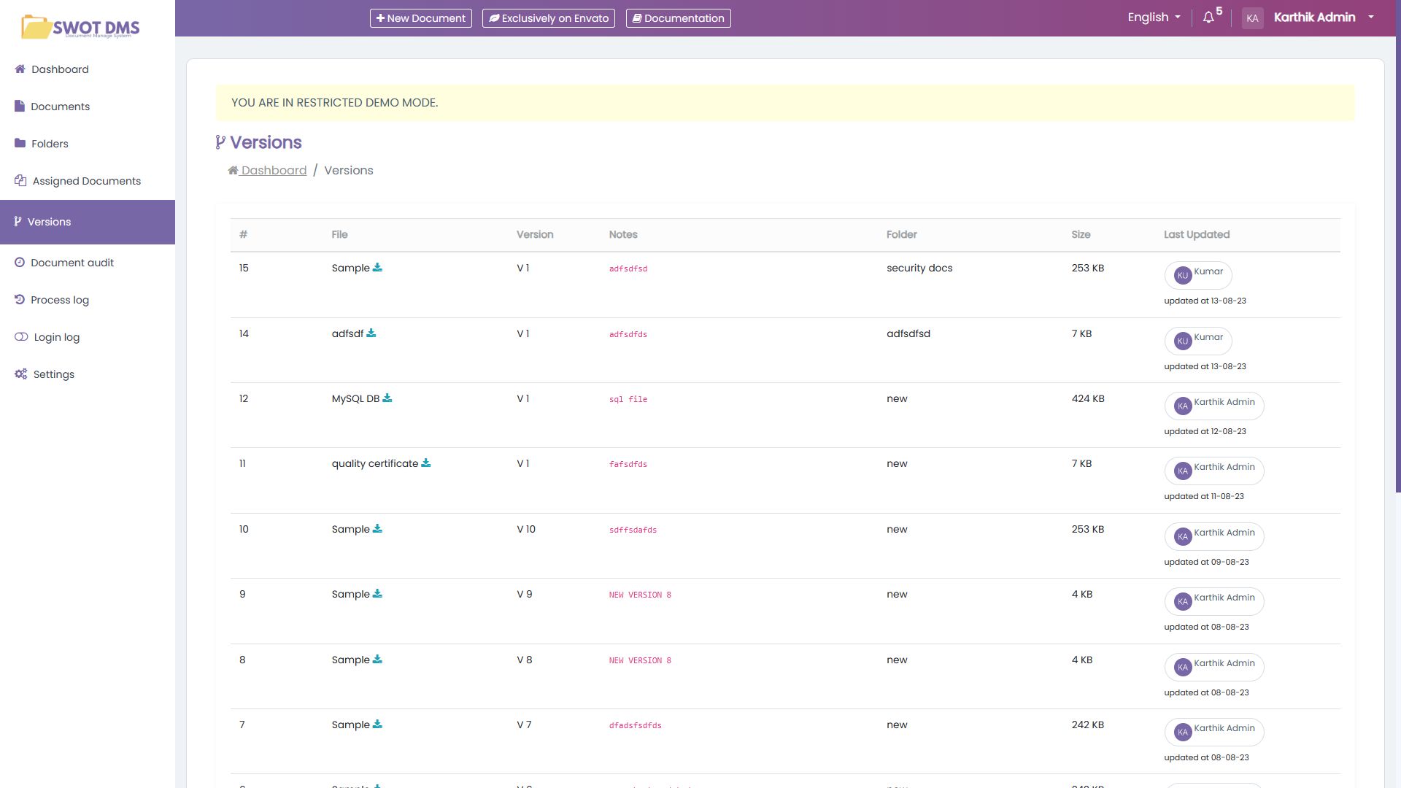Image resolution: width=1401 pixels, height=788 pixels.
Task: Open the Documentation button
Action: 678,18
